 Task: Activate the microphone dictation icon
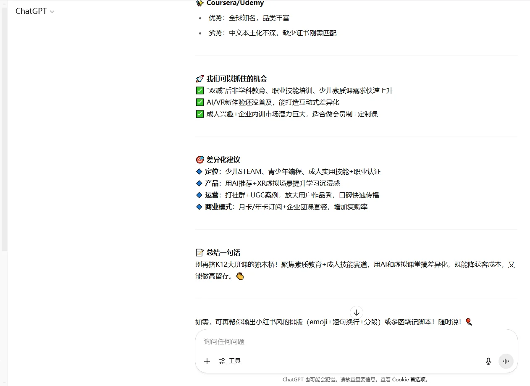click(488, 361)
